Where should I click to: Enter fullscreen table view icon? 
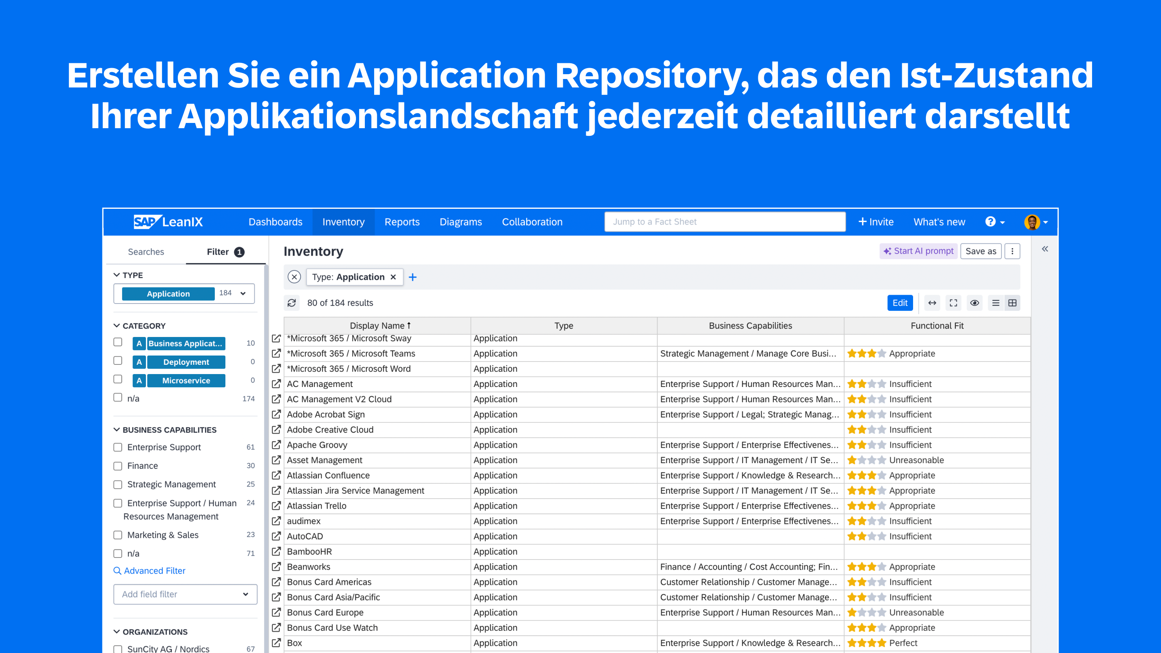coord(953,303)
